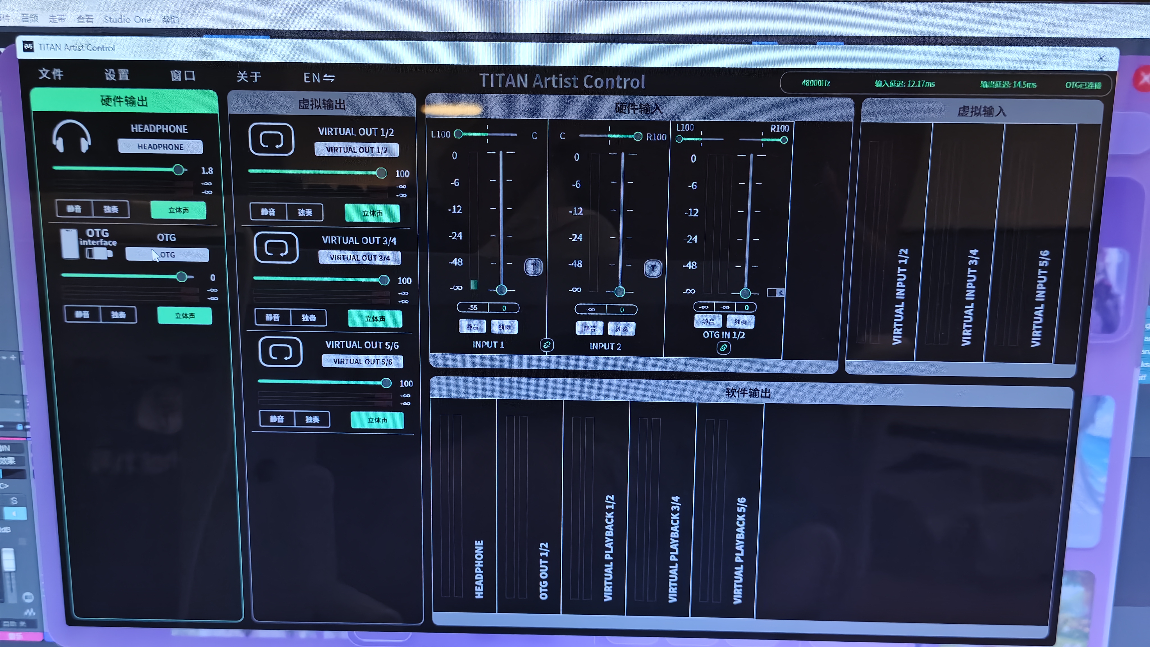Click the VIRTUAL OUT 5/6 loopback icon
Viewport: 1150px width, 647px height.
point(280,352)
